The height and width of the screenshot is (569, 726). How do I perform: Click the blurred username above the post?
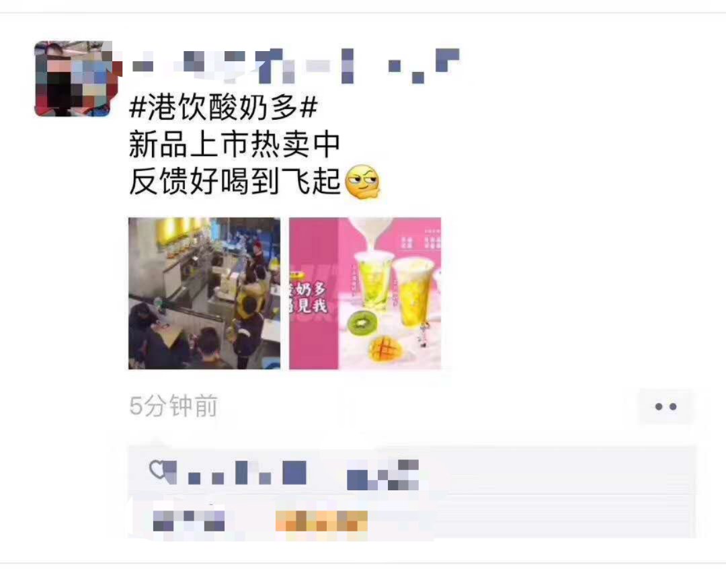[296, 66]
